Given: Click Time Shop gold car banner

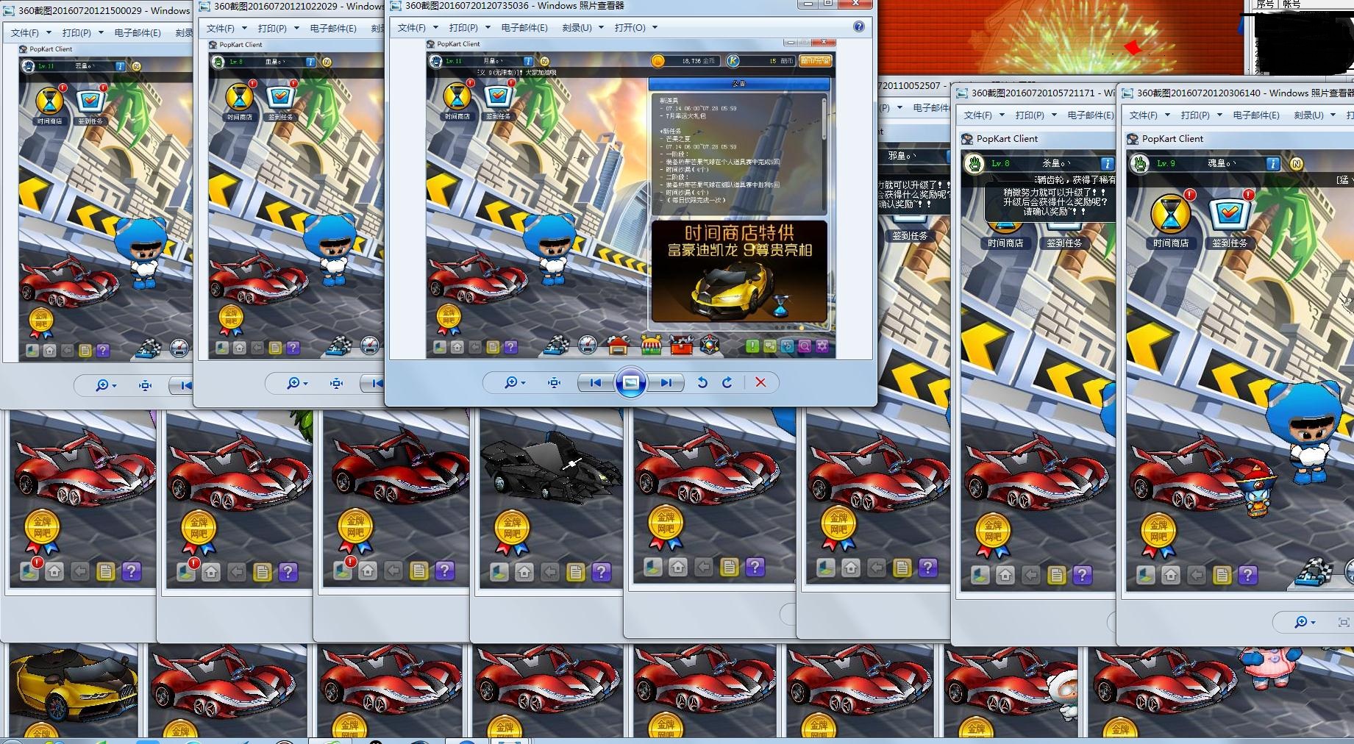Looking at the screenshot, I should [x=739, y=271].
